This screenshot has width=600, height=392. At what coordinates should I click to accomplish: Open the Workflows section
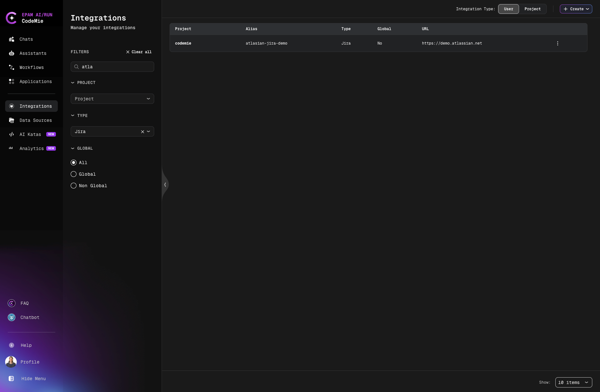[x=31, y=67]
